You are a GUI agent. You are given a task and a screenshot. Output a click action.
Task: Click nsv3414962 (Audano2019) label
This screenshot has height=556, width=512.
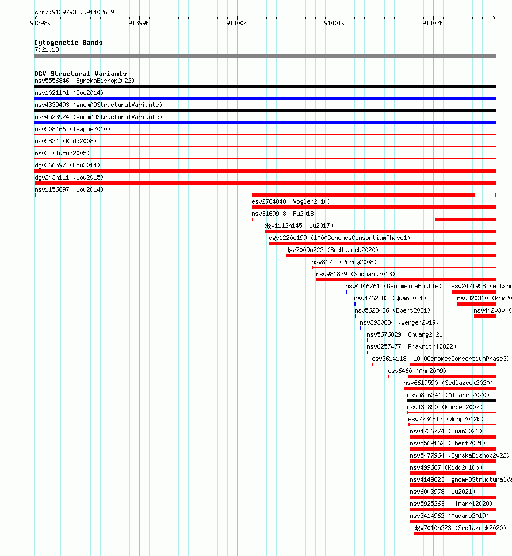point(450,515)
